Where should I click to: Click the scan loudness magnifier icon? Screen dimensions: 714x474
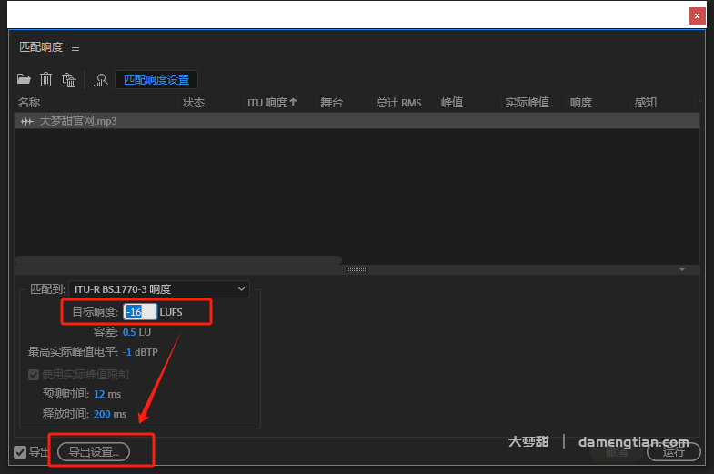101,80
